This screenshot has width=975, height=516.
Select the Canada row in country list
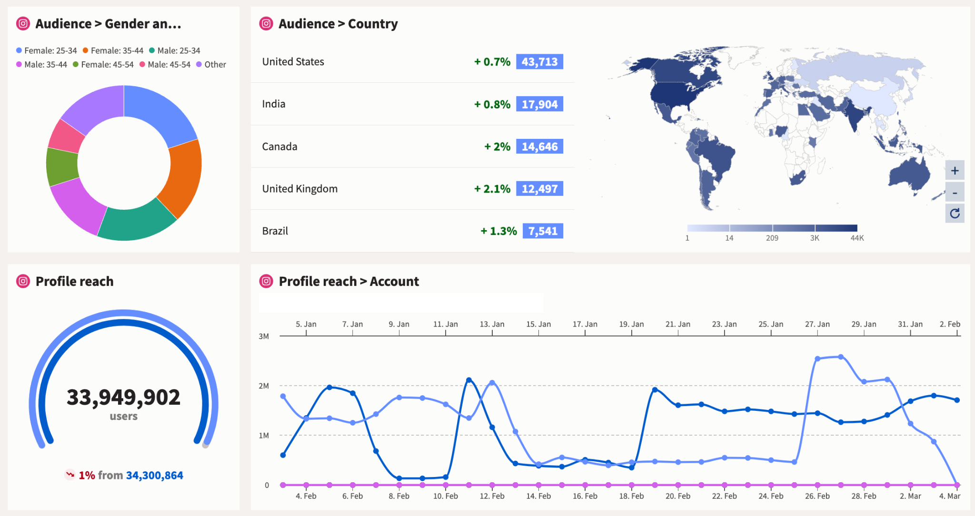pos(280,146)
